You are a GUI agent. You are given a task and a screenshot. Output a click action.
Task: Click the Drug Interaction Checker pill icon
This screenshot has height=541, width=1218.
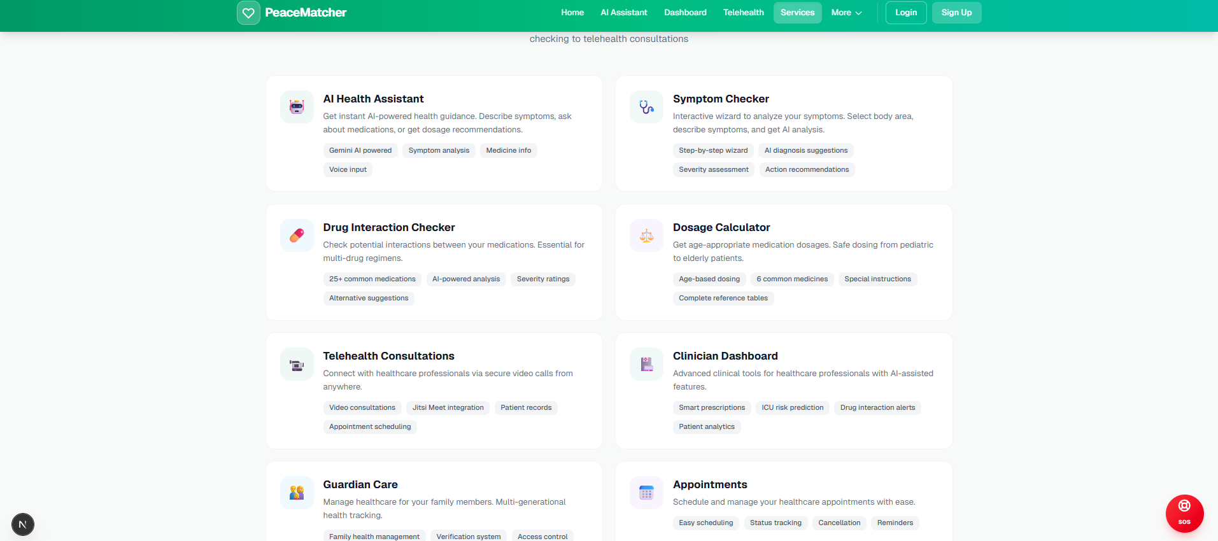coord(297,235)
